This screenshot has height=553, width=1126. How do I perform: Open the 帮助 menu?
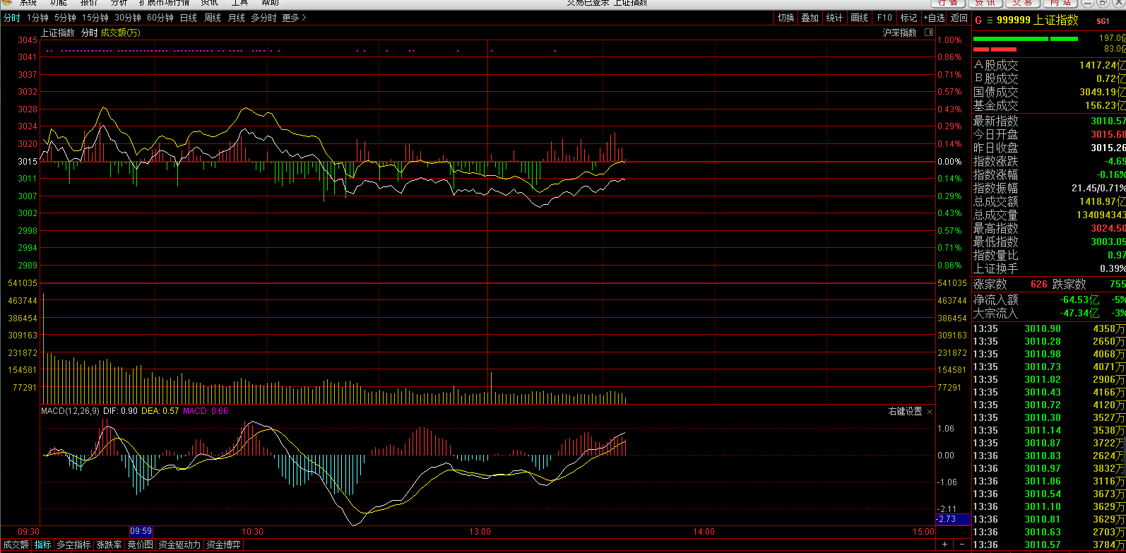[270, 3]
